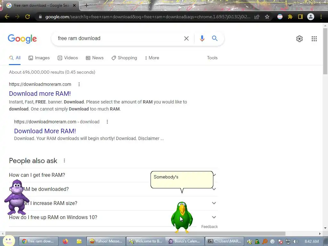Open options dots beside downloadmoreram.com › download
The image size is (328, 246).
pos(107,122)
